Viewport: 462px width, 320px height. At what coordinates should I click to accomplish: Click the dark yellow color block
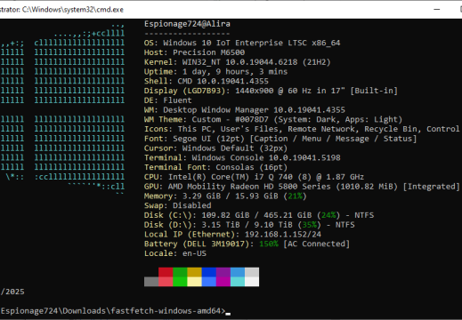(x=194, y=272)
